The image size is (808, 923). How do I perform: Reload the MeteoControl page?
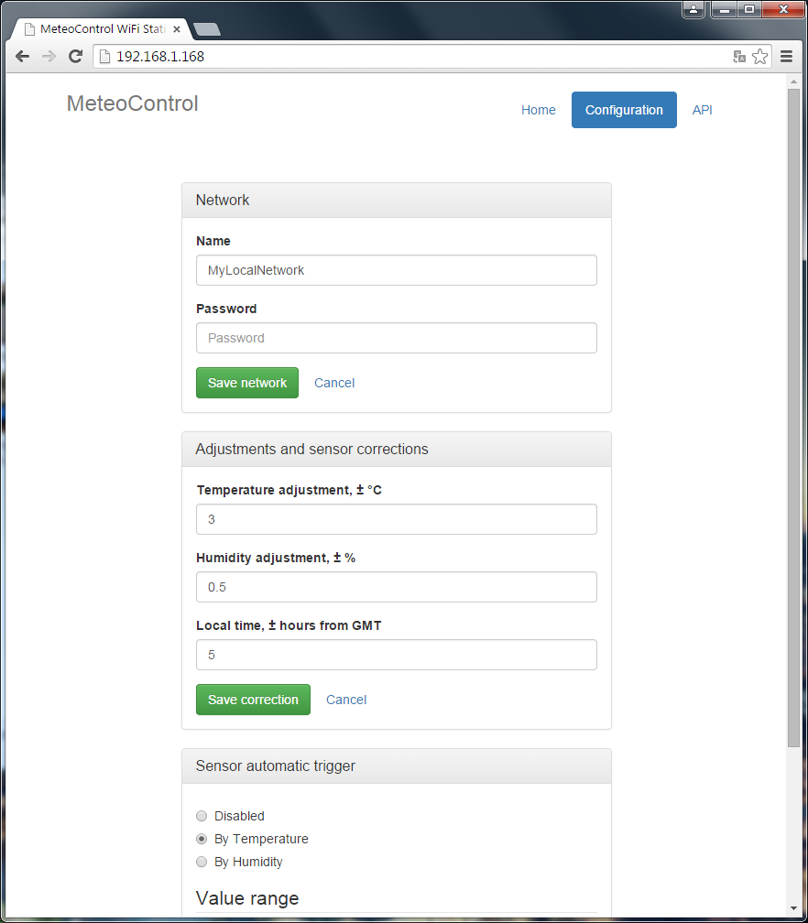[x=76, y=57]
